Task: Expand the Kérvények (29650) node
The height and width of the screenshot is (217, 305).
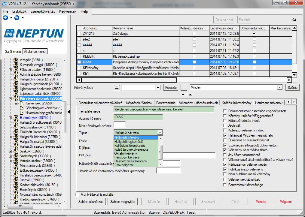Action: [x=16, y=103]
